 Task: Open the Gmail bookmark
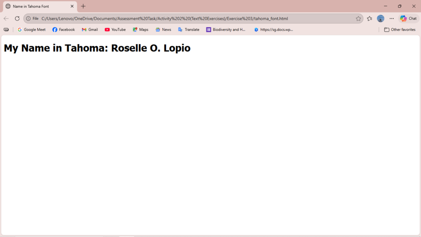pyautogui.click(x=90, y=30)
